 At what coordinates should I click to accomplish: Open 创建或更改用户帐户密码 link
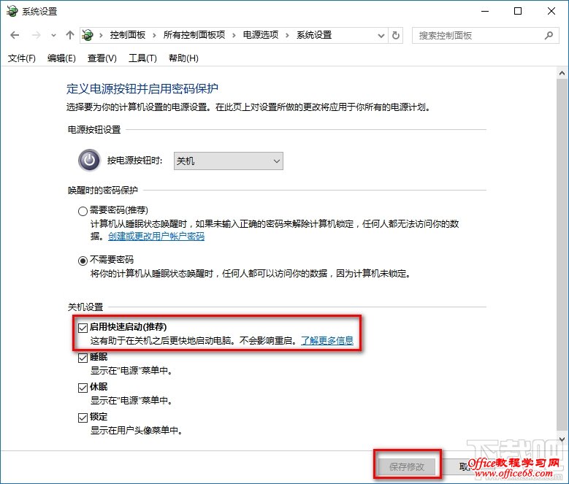(156, 237)
